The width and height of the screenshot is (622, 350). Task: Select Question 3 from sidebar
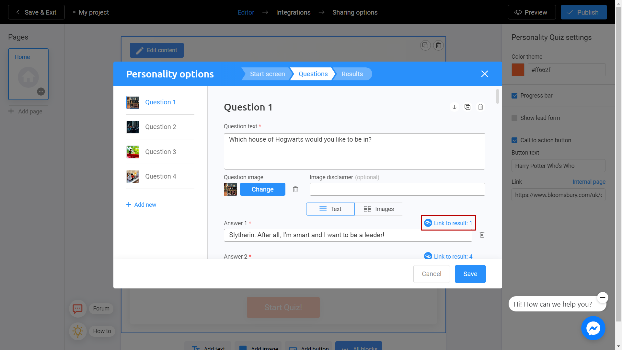point(161,151)
